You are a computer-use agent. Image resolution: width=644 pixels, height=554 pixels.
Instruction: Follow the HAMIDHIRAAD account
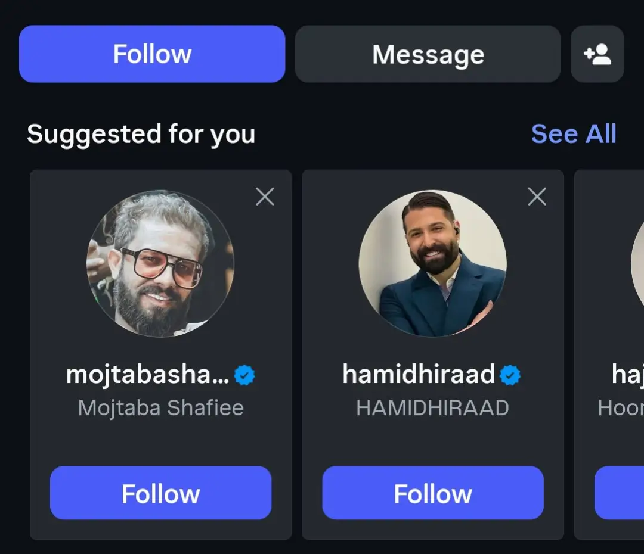[x=432, y=493]
